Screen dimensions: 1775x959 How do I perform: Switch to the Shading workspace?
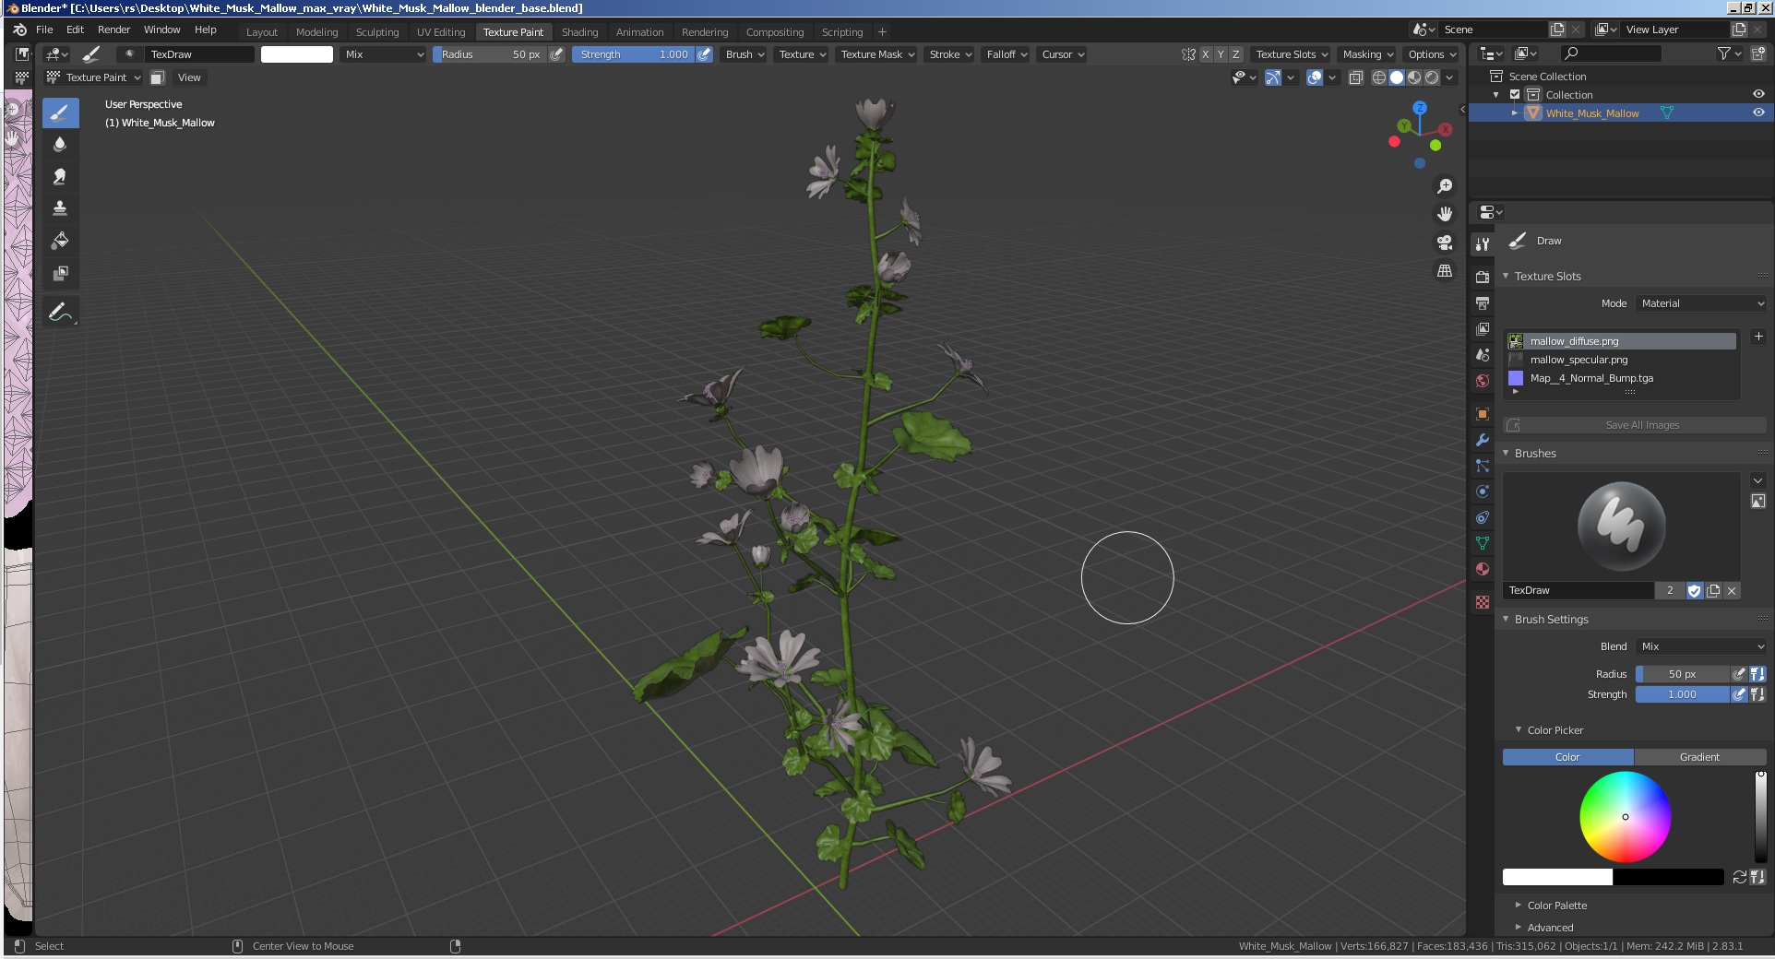[579, 32]
